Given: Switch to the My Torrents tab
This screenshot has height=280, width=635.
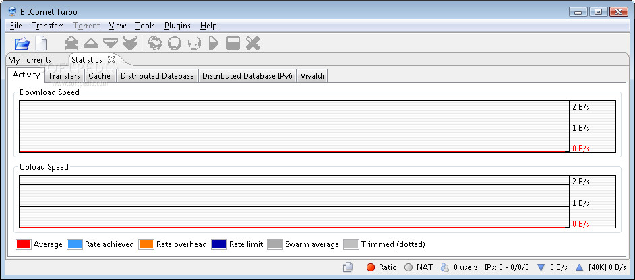Looking at the screenshot, I should pos(30,60).
